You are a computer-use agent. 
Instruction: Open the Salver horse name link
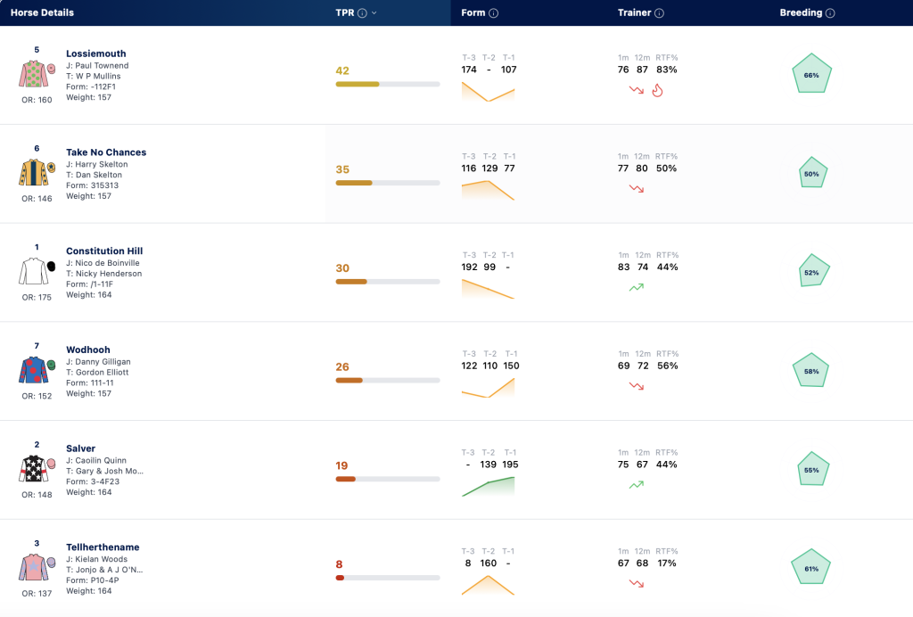tap(80, 448)
